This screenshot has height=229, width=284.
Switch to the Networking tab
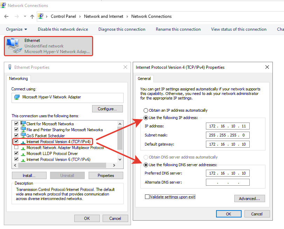[x=19, y=79]
